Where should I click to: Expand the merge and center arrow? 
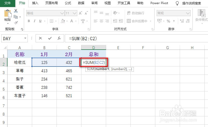point(151,21)
